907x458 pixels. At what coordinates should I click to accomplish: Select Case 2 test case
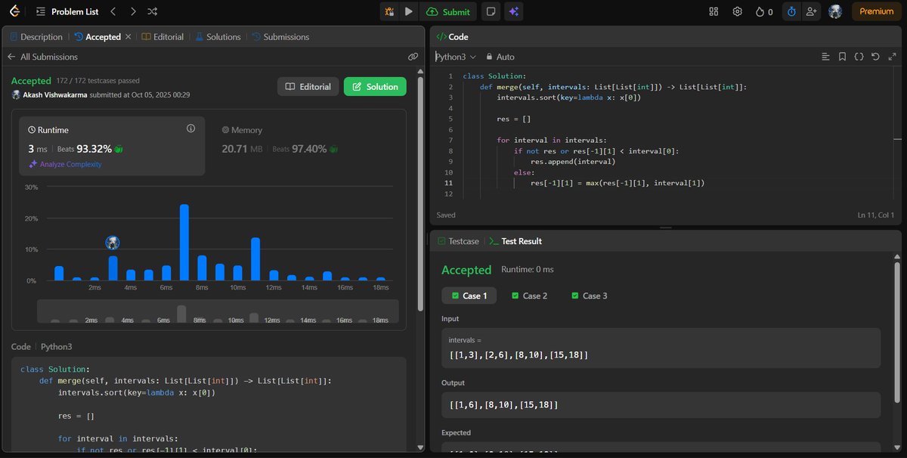tap(529, 296)
